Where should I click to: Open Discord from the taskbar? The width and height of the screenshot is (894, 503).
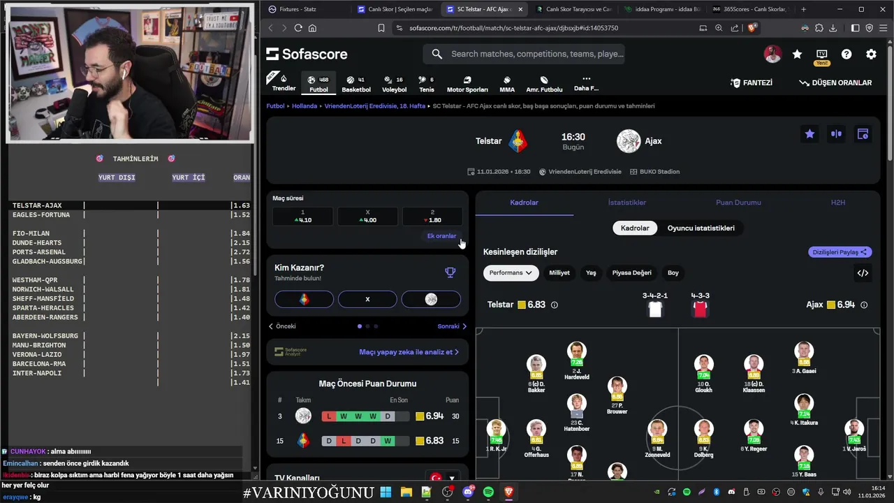[x=468, y=493]
